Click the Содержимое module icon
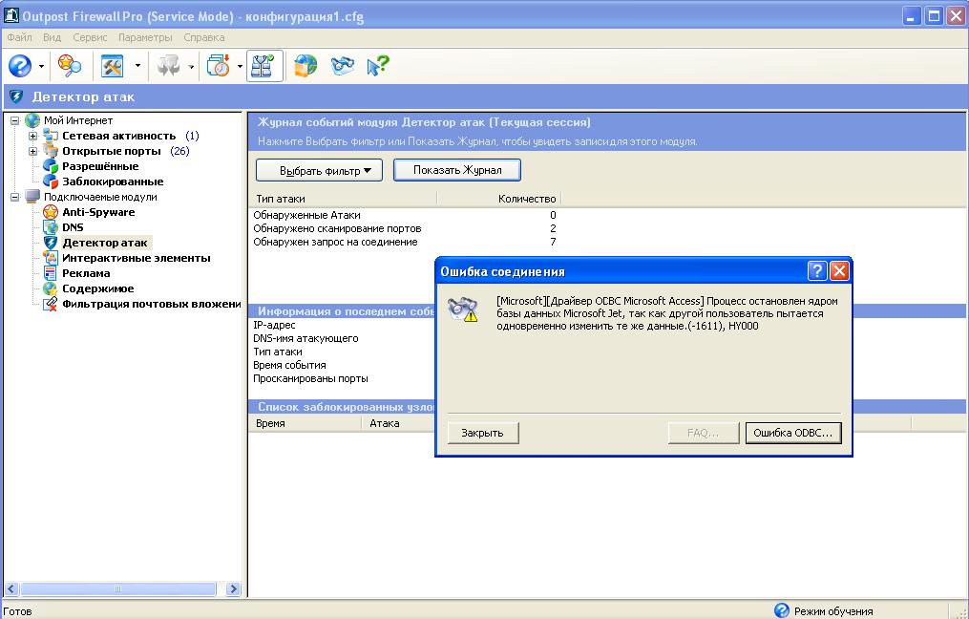The height and width of the screenshot is (619, 969). click(x=51, y=288)
